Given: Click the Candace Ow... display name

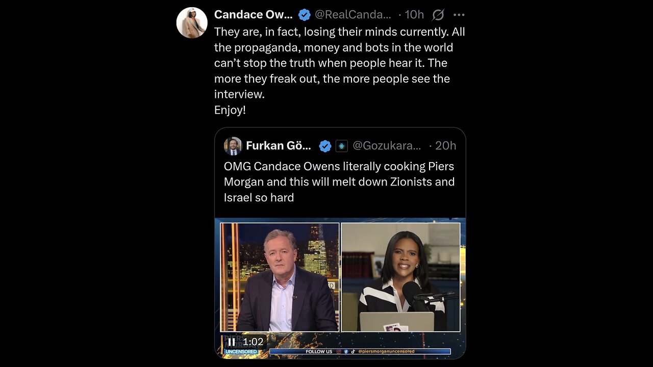Looking at the screenshot, I should [x=253, y=15].
